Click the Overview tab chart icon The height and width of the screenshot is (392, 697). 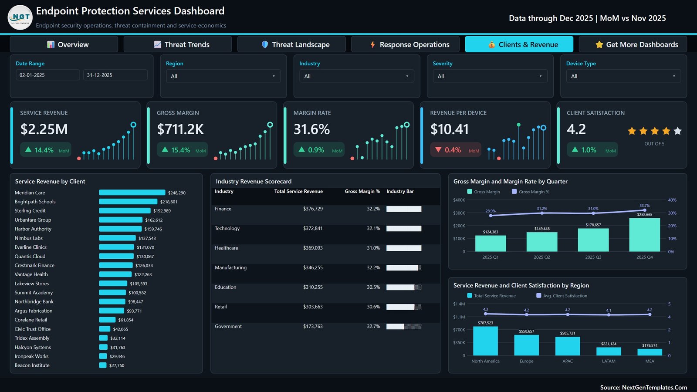point(51,44)
